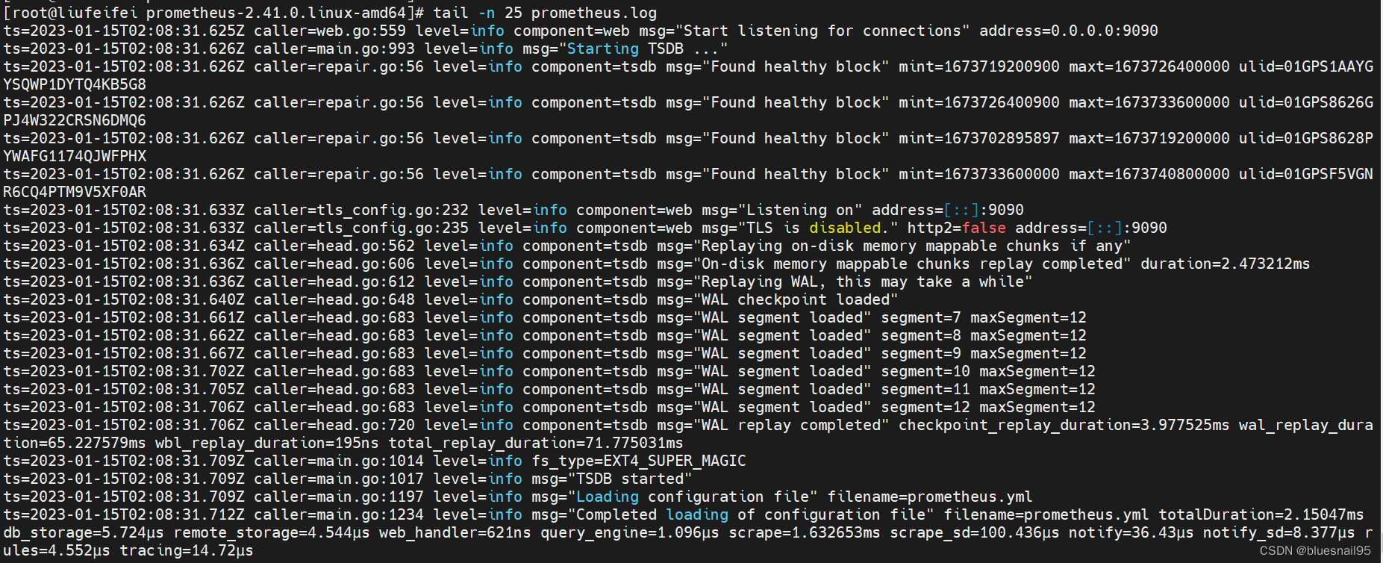The height and width of the screenshot is (563, 1383).
Task: Click the text 'segment=12 maxSegment=12'
Action: tap(987, 407)
